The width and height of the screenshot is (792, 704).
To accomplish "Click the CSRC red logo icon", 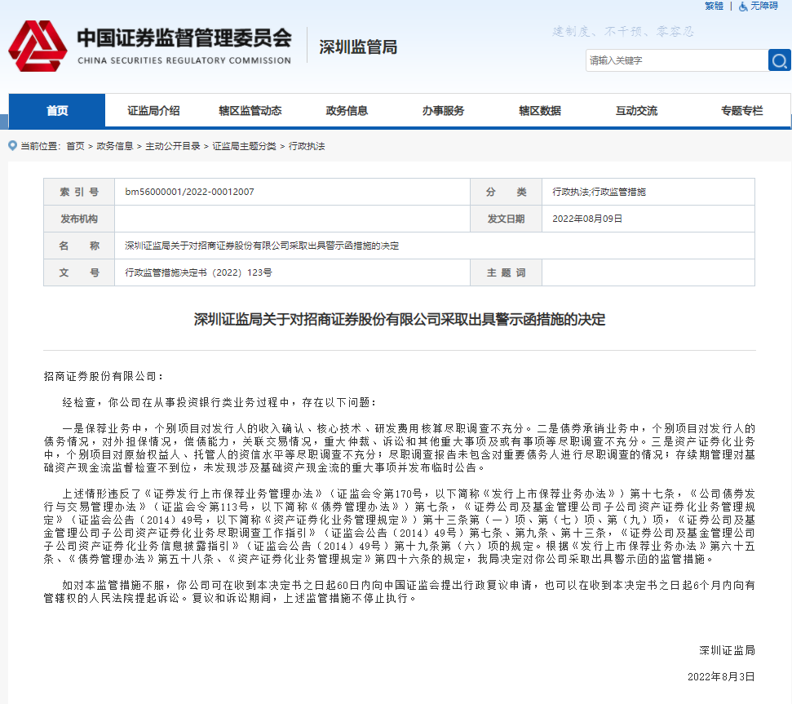I will 38,46.
